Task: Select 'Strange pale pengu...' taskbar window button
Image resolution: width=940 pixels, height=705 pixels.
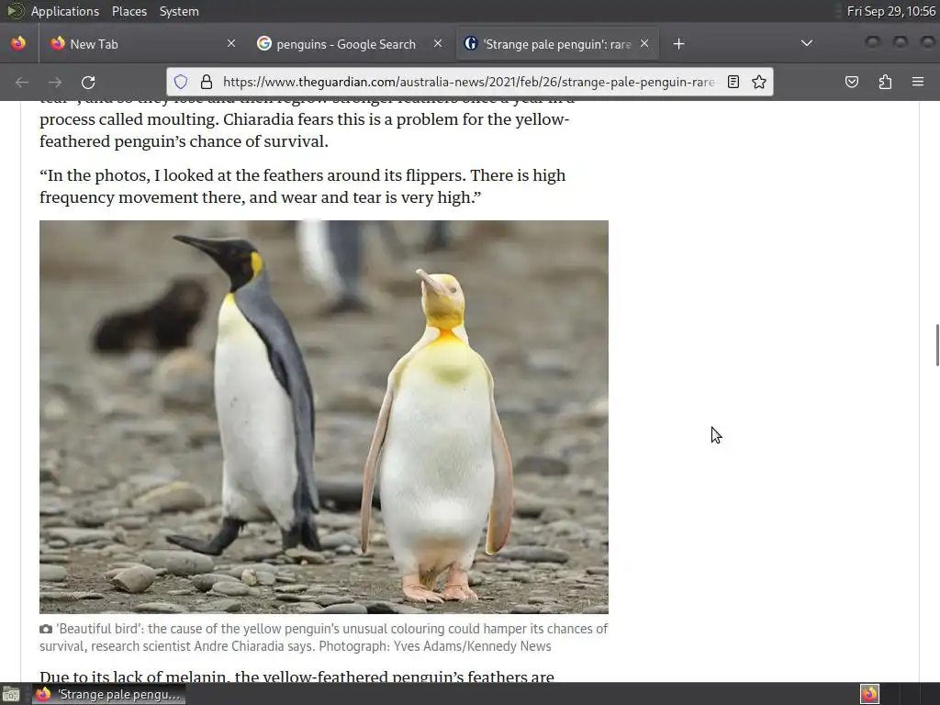Action: click(x=108, y=694)
